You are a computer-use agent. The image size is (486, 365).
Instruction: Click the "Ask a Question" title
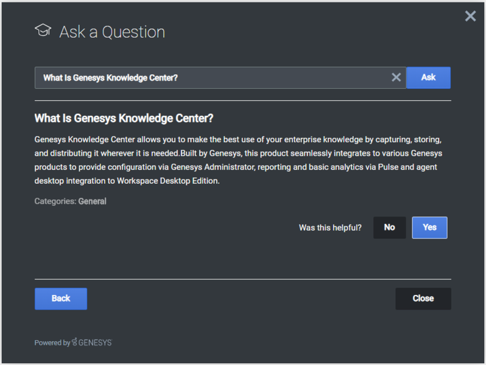pos(112,32)
